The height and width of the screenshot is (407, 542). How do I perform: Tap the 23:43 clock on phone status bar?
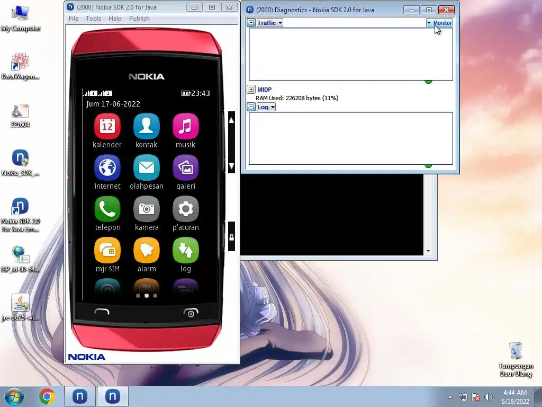[201, 93]
